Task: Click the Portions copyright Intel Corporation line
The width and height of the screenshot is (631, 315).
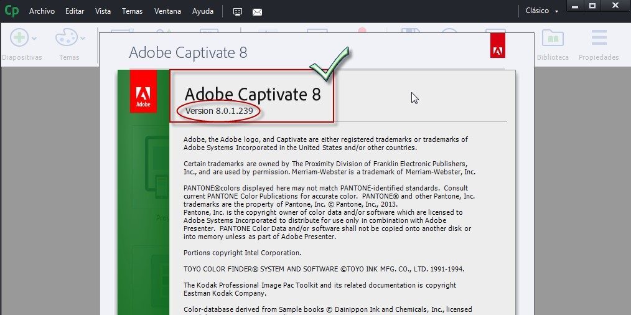Action: tap(242, 253)
